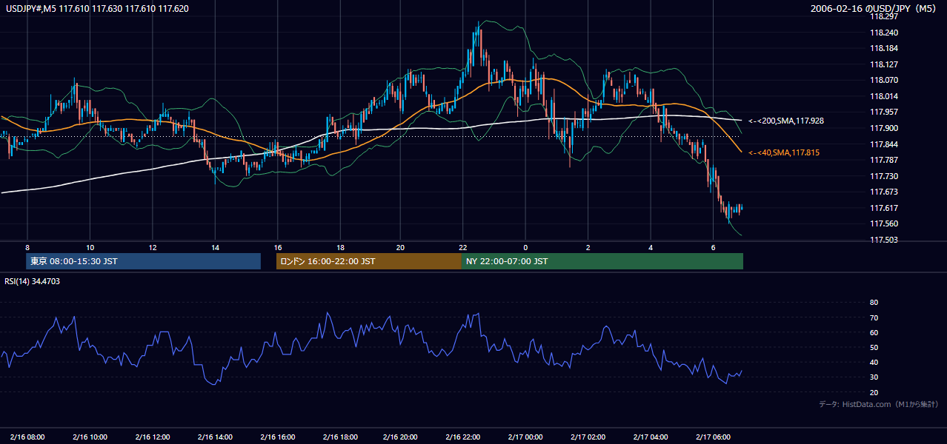Viewport: 947px width, 444px height.
Task: Click RSI axis level 40
Action: tap(874, 362)
